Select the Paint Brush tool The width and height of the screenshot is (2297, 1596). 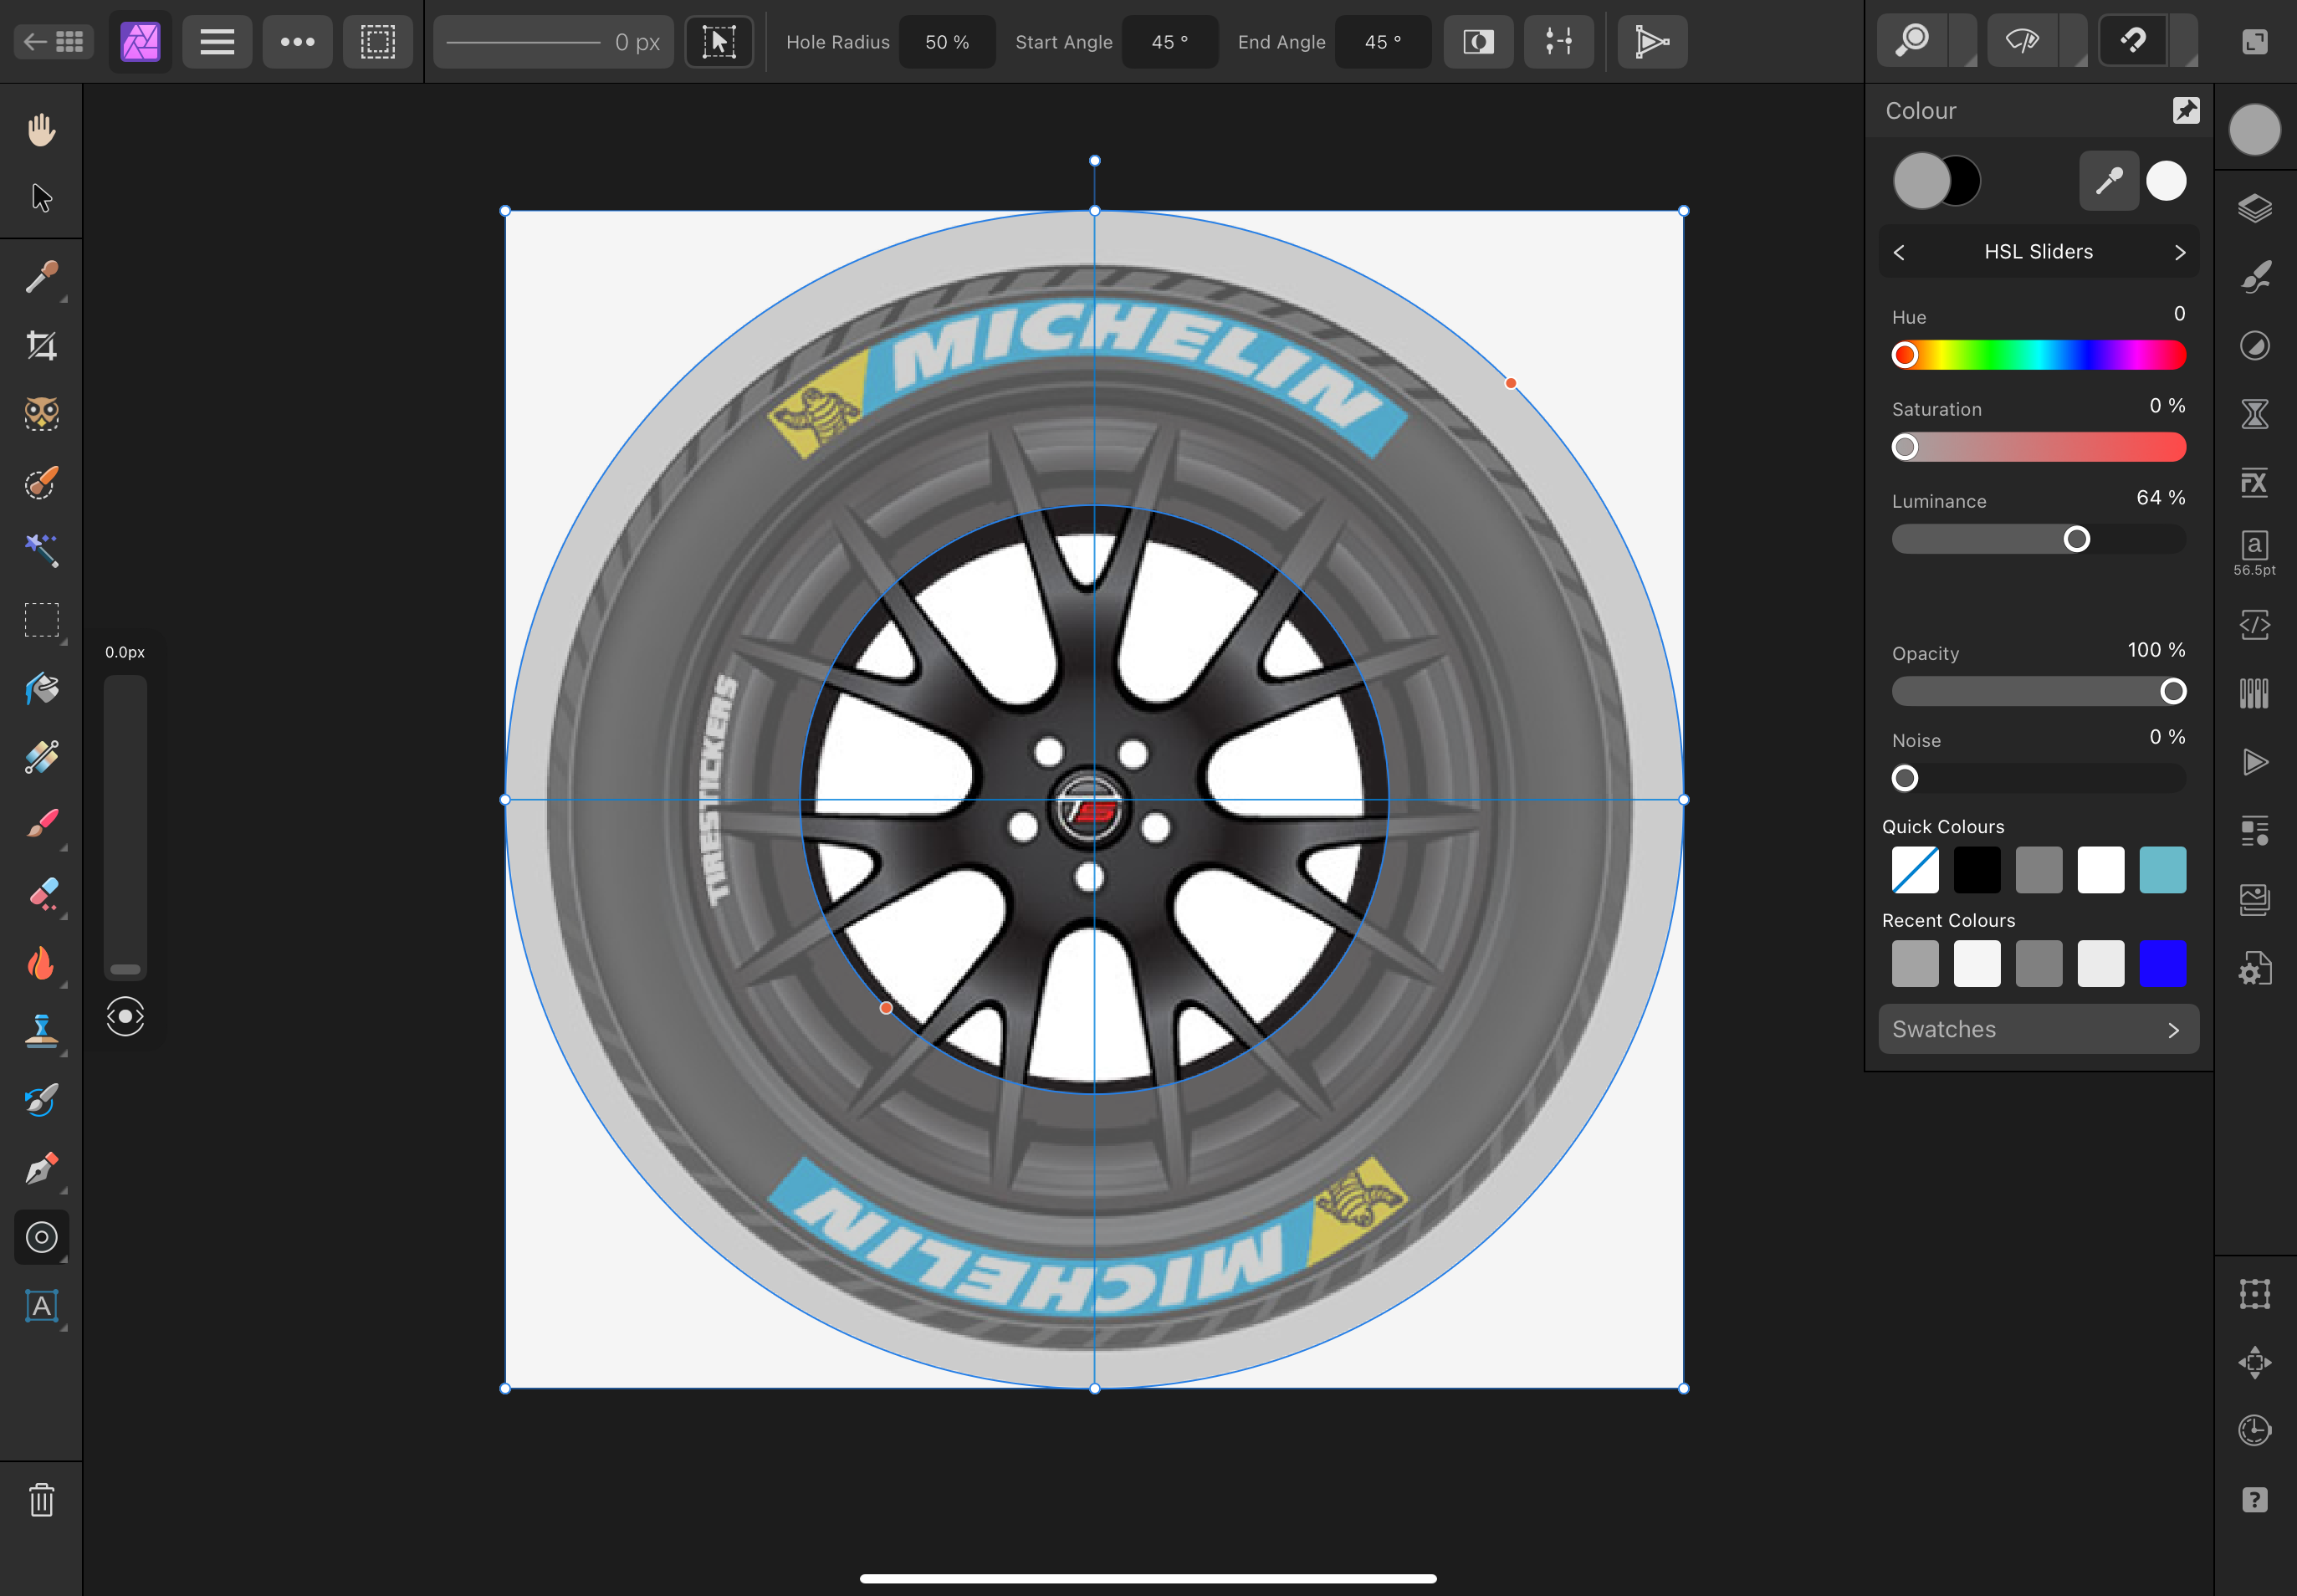pyautogui.click(x=41, y=825)
